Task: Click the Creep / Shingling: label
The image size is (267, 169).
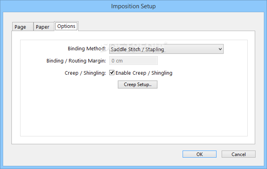Action: point(85,73)
